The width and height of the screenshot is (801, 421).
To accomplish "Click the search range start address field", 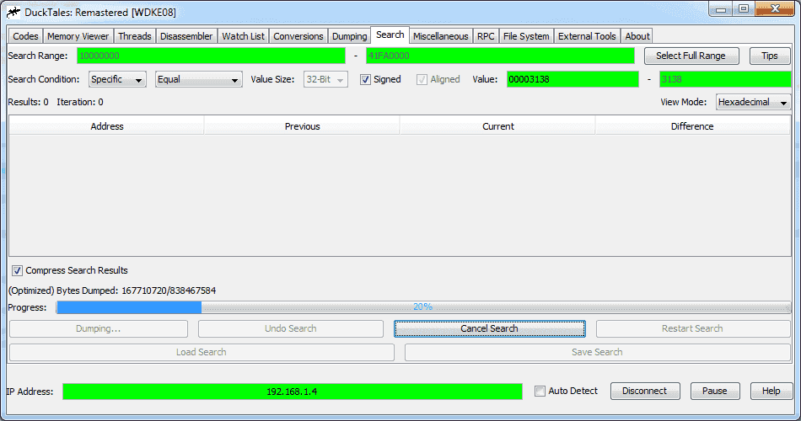I will tap(211, 56).
